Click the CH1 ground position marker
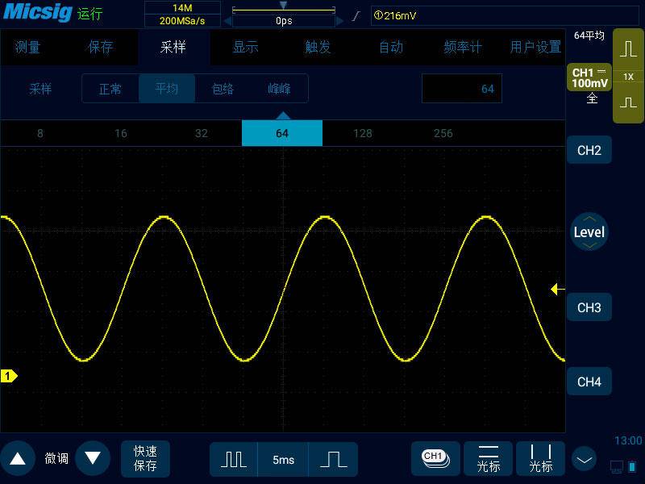 (9, 376)
